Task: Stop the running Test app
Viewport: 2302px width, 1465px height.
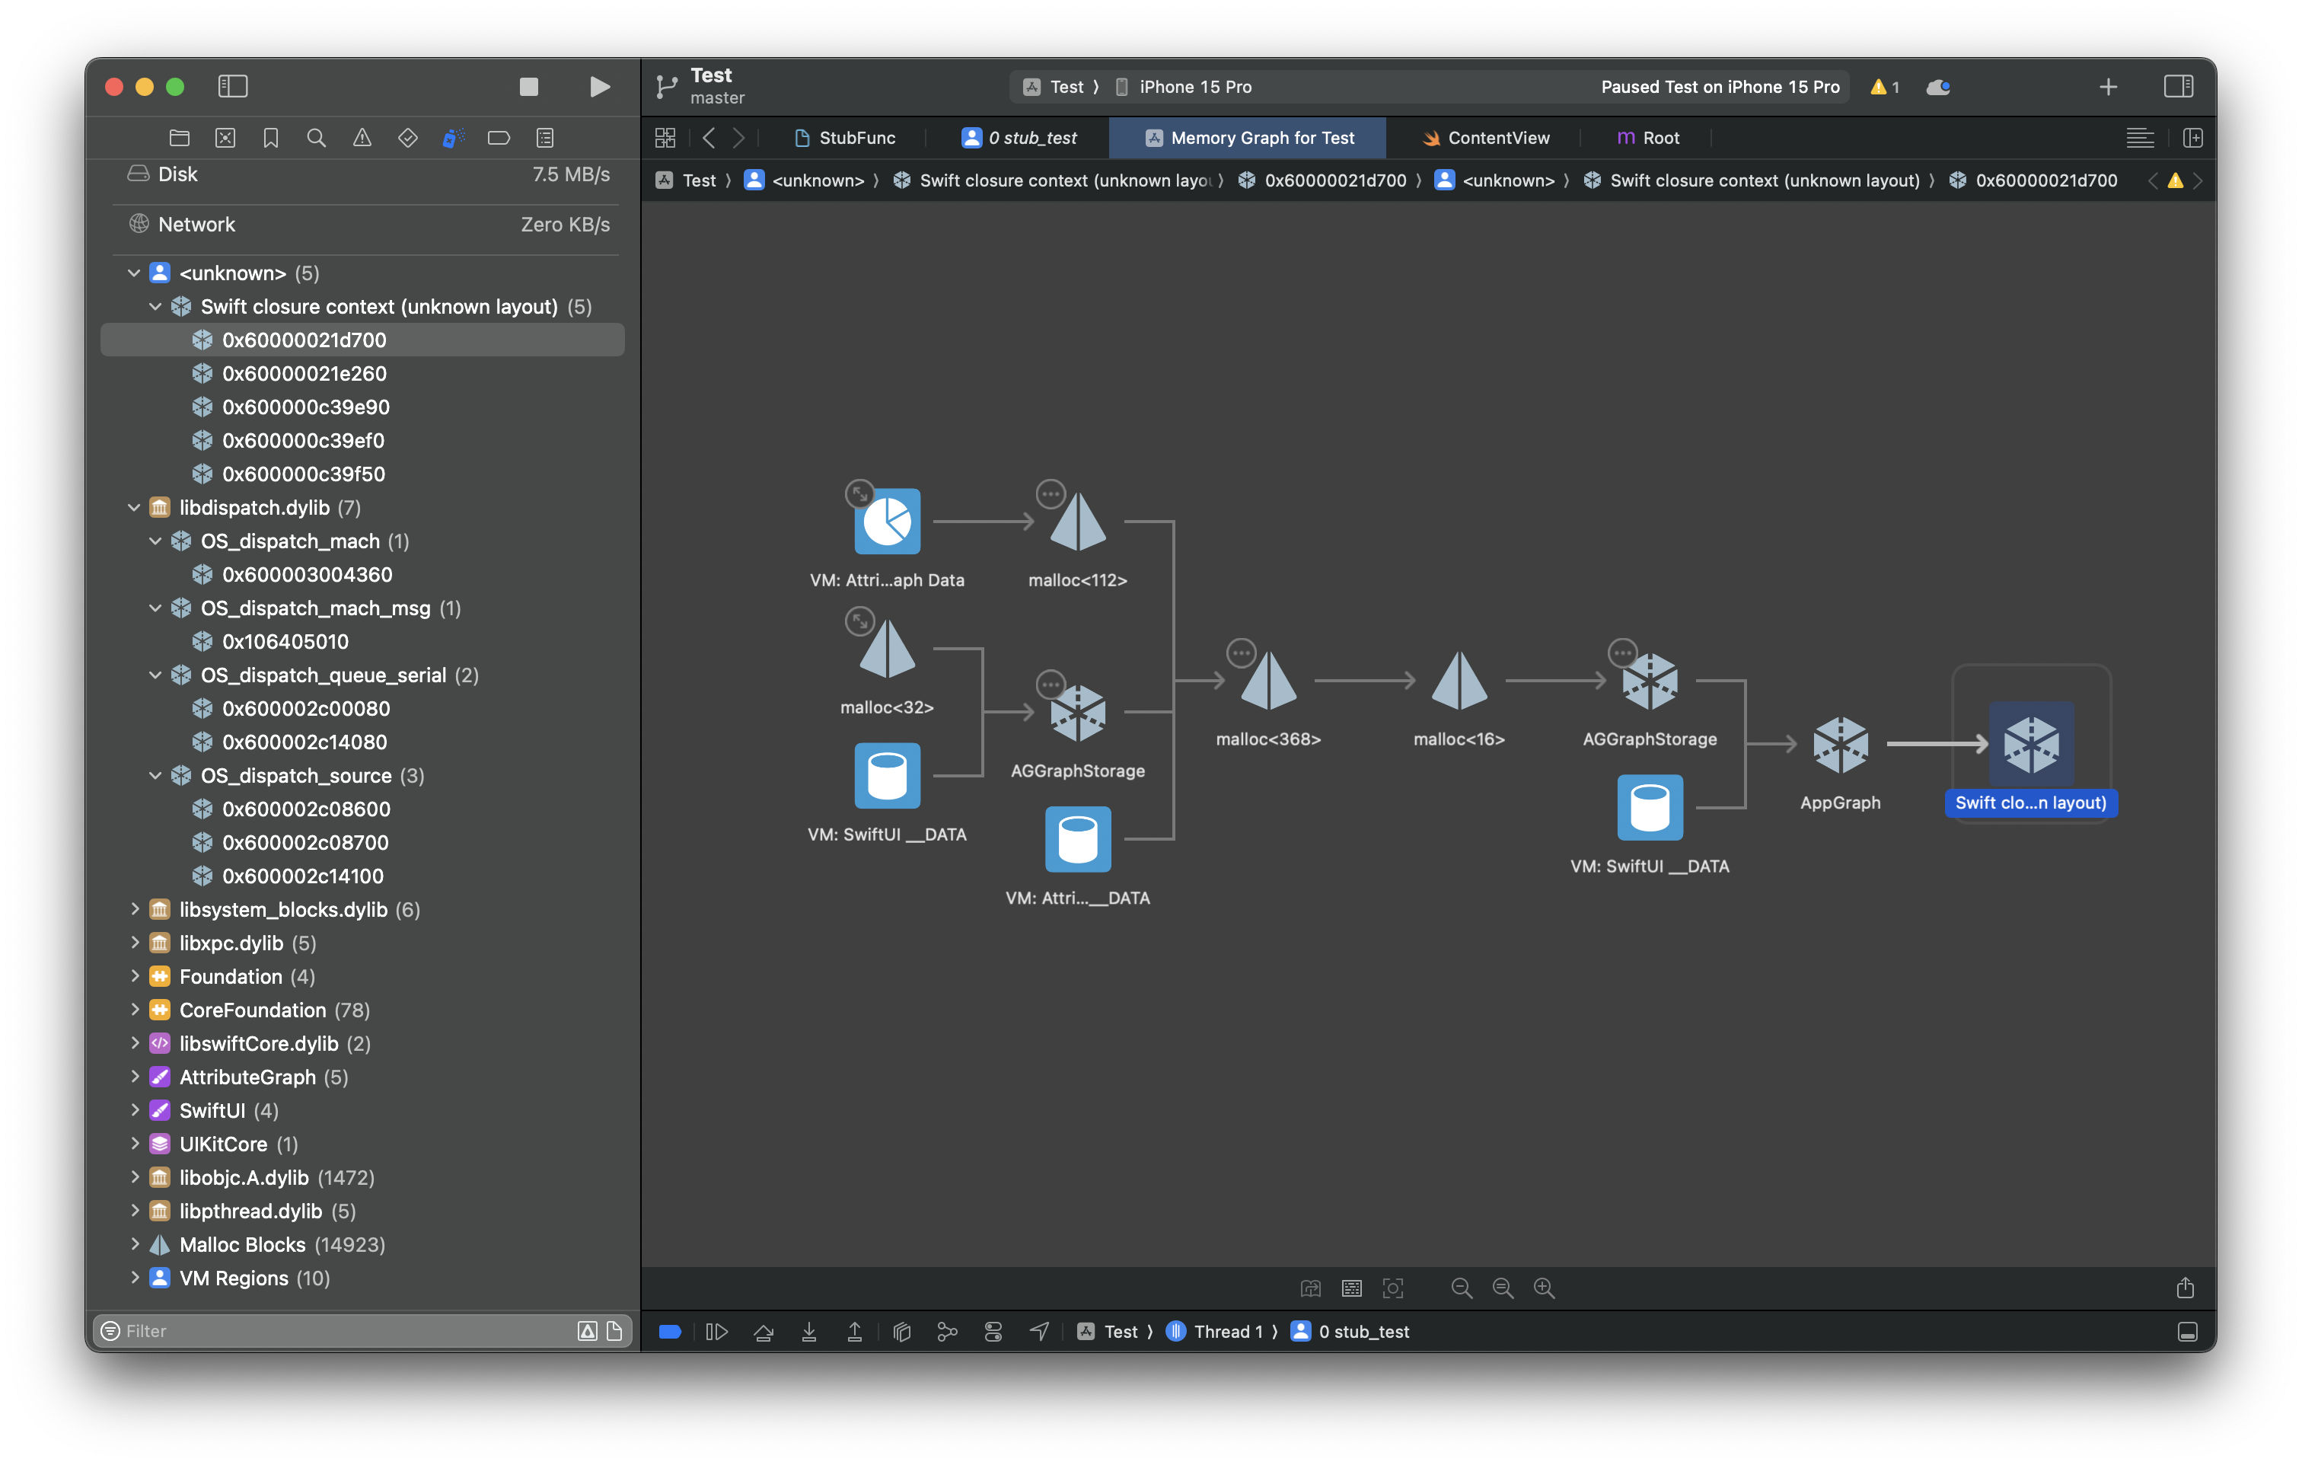Action: coord(528,87)
